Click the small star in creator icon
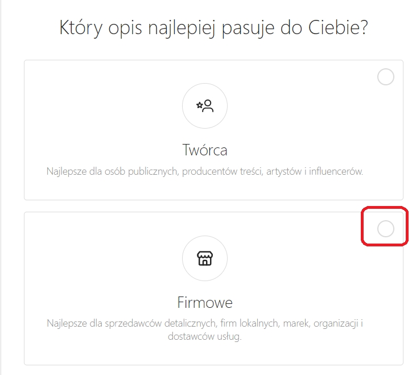Viewport: 412px width, 375px height. click(199, 105)
